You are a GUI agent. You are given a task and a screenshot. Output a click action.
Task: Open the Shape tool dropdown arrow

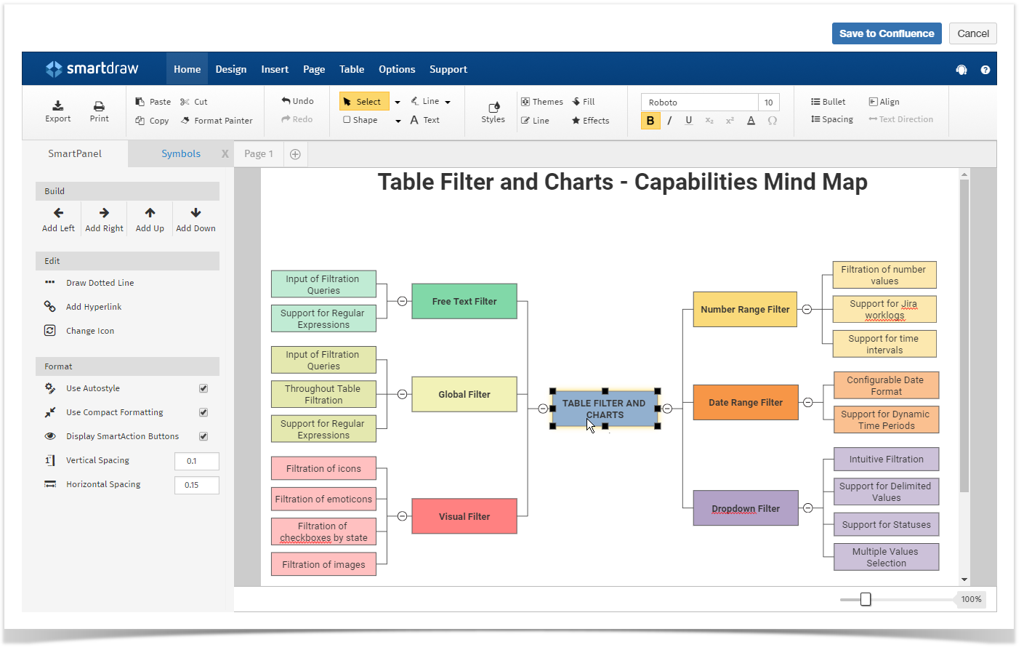pyautogui.click(x=398, y=121)
